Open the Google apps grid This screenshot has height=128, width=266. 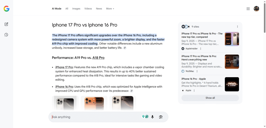[x=248, y=9]
